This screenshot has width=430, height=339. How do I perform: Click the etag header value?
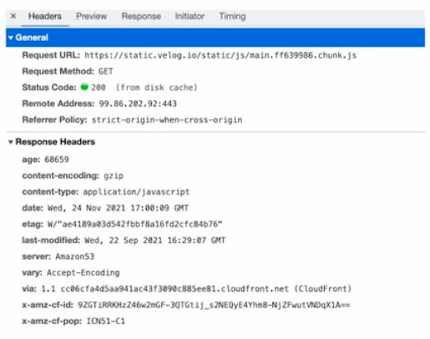click(134, 224)
